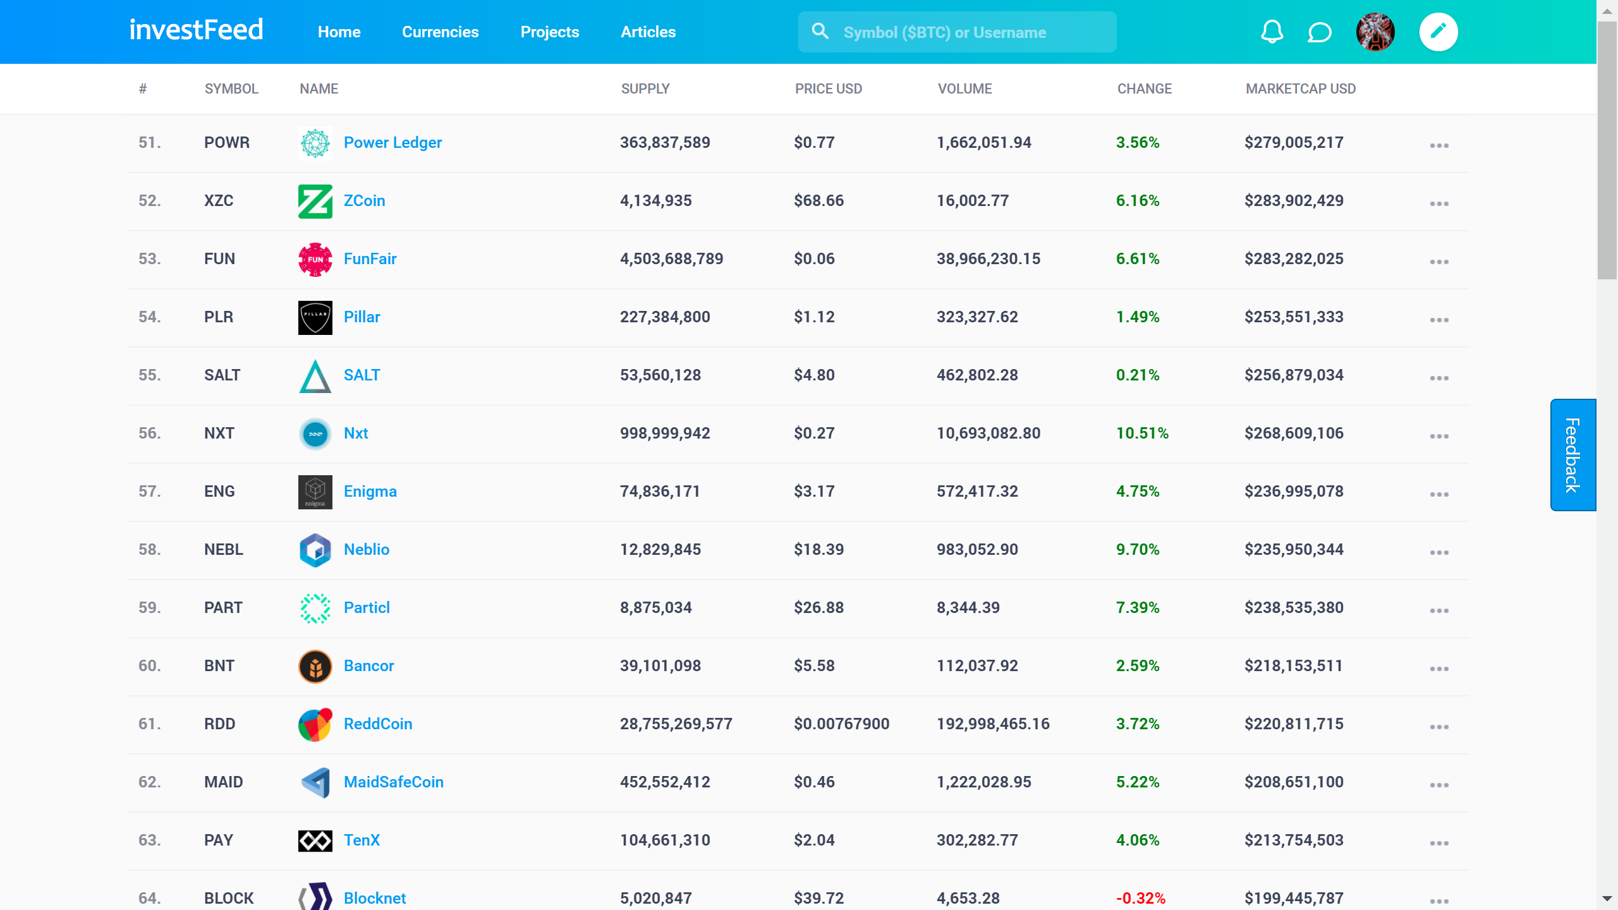Screen dimensions: 1618x910
Task: Open the Currencies nav item
Action: (x=441, y=32)
